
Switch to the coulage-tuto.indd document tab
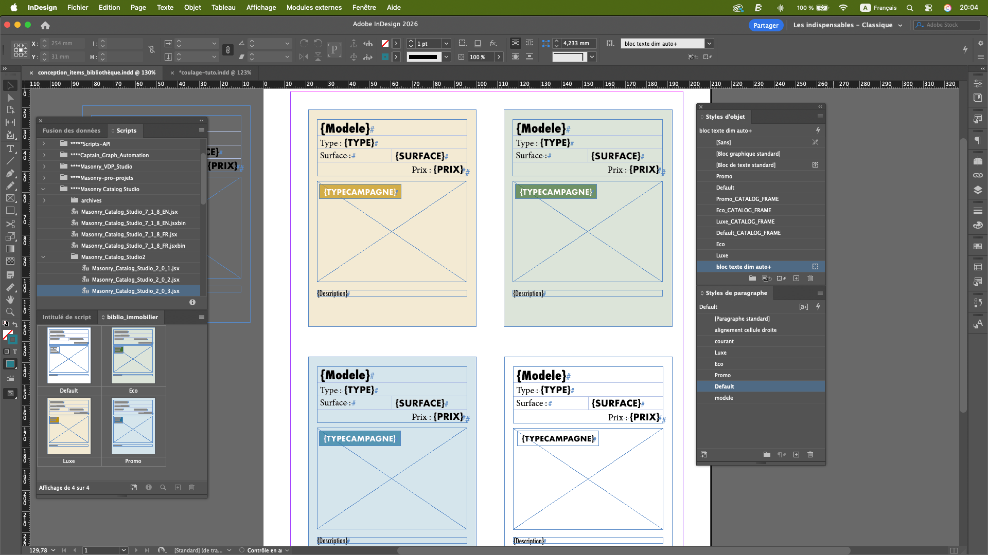coord(215,72)
